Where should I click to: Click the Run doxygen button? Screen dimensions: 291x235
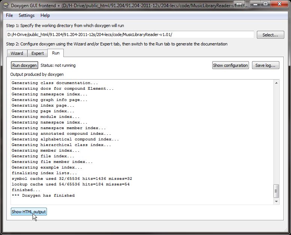tap(24, 65)
